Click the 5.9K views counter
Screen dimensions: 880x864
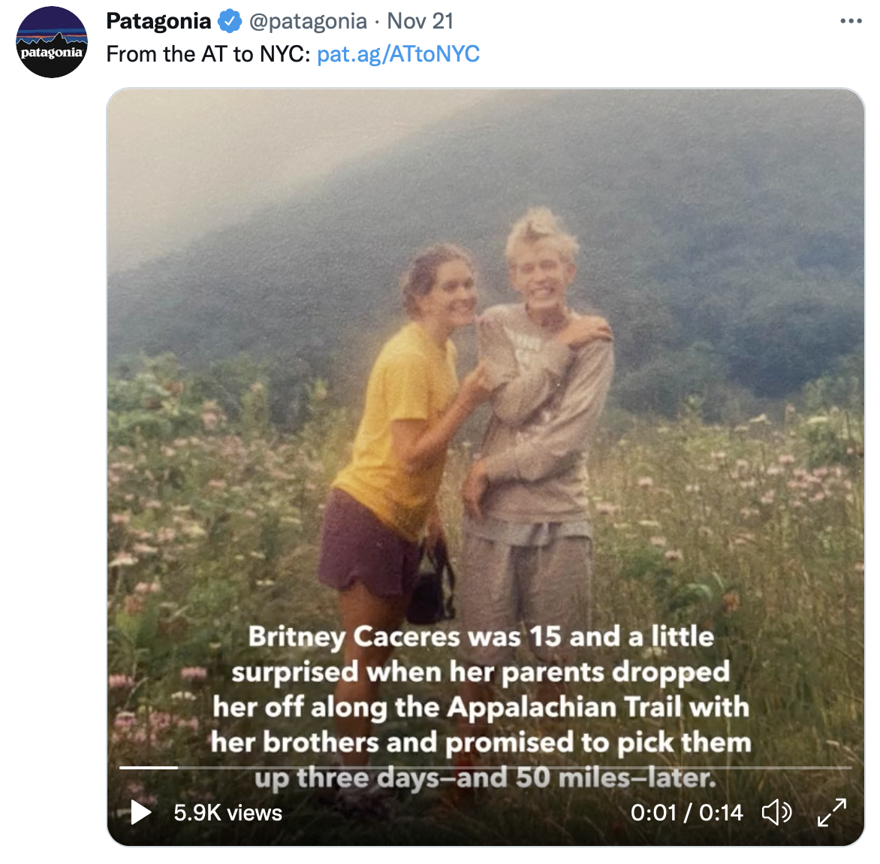click(x=228, y=813)
